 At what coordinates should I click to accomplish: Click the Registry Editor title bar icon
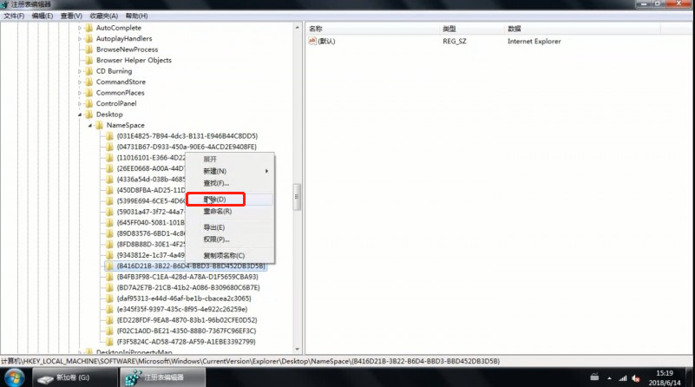(5, 4)
